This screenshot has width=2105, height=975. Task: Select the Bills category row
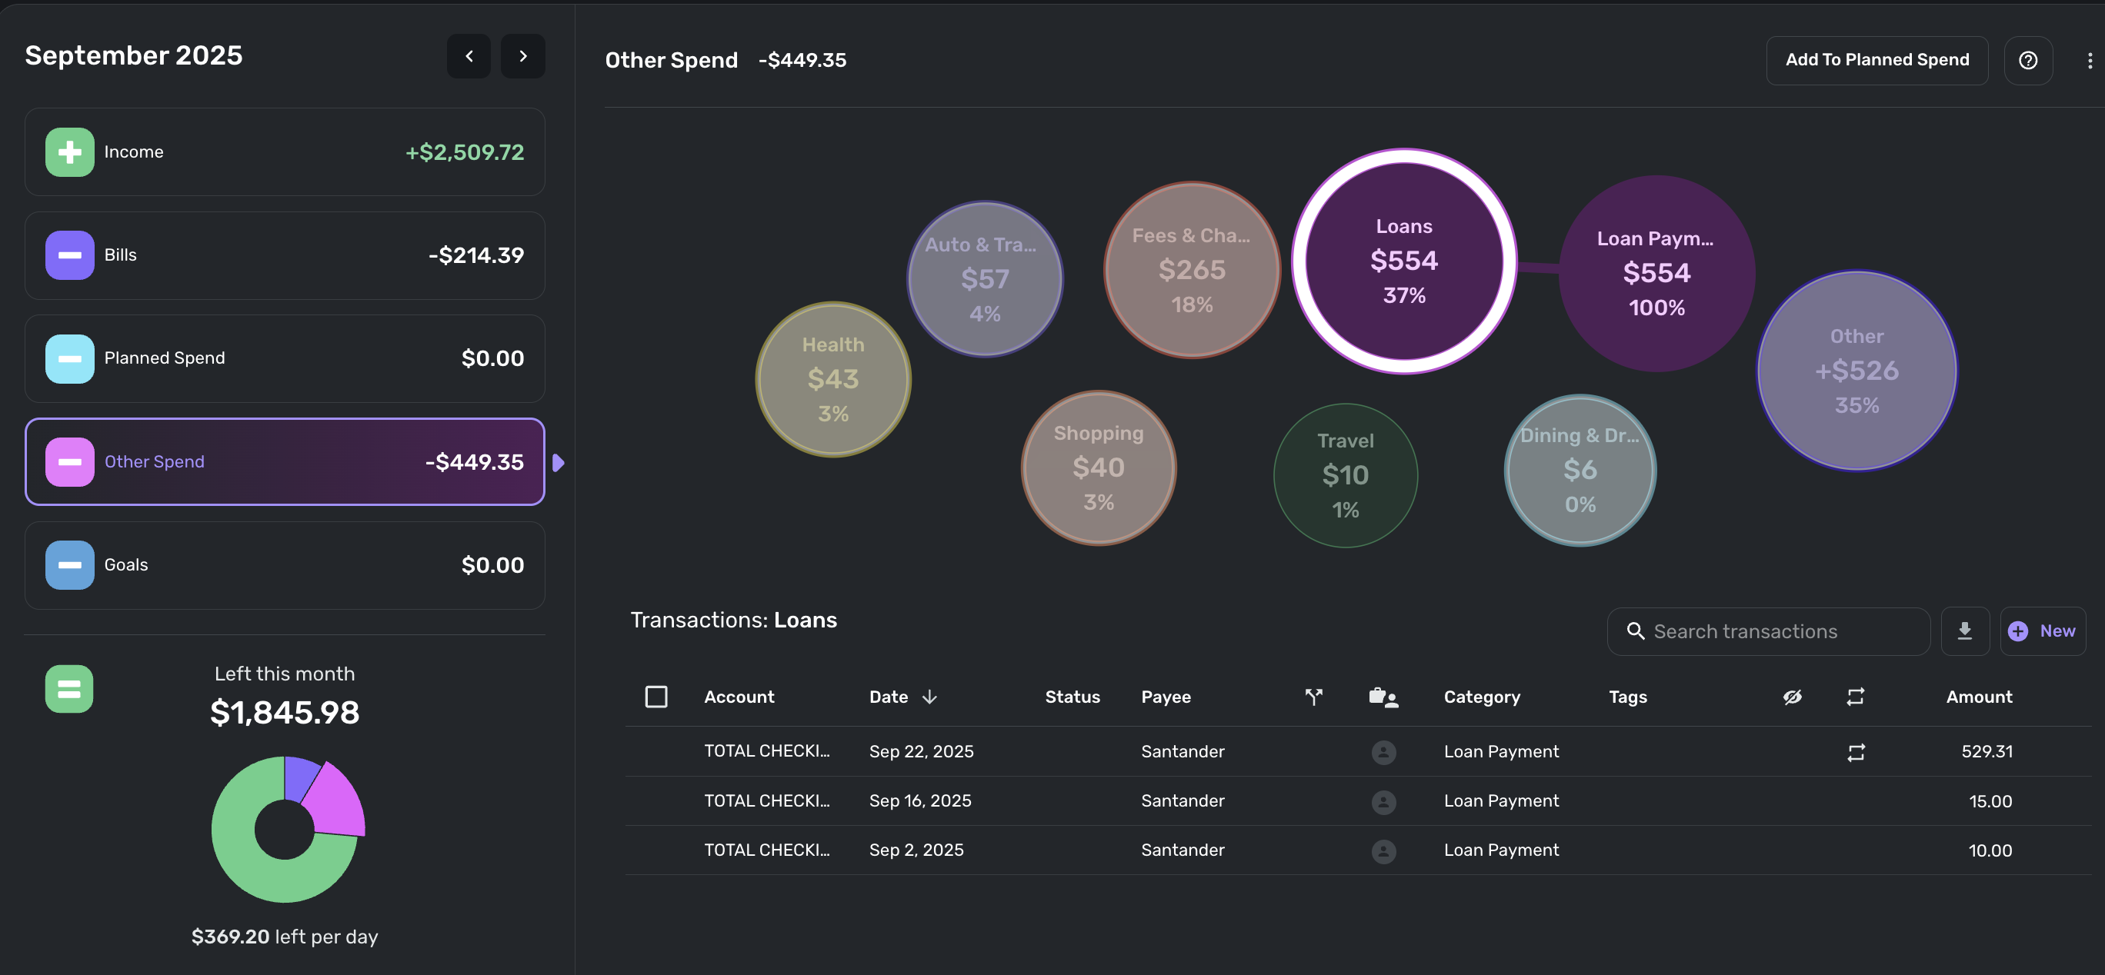click(285, 255)
